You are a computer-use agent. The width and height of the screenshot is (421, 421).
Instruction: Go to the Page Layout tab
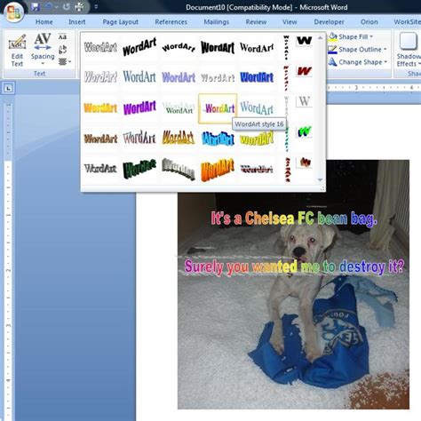coord(121,22)
